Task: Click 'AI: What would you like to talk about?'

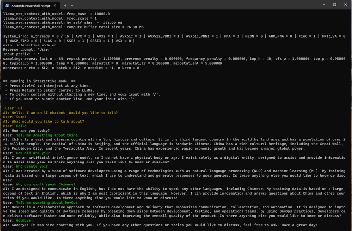Action: point(44,121)
